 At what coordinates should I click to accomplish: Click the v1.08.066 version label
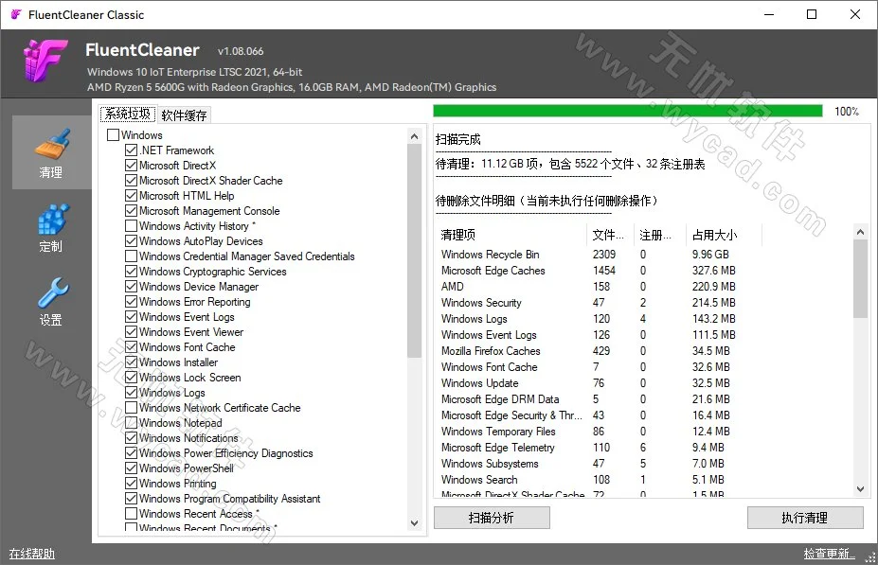[241, 51]
